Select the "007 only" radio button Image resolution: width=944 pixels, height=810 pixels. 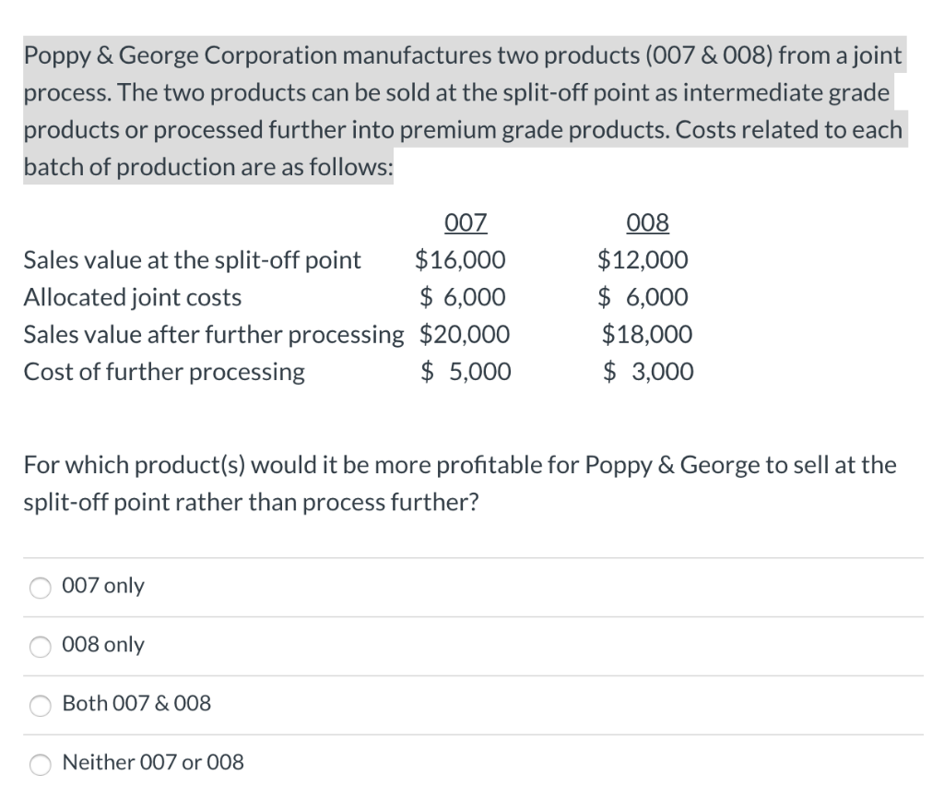point(40,588)
